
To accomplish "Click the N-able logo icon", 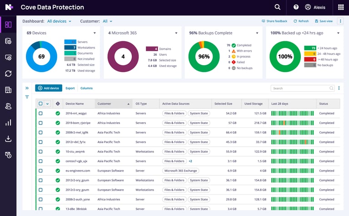I will tap(9, 7).
